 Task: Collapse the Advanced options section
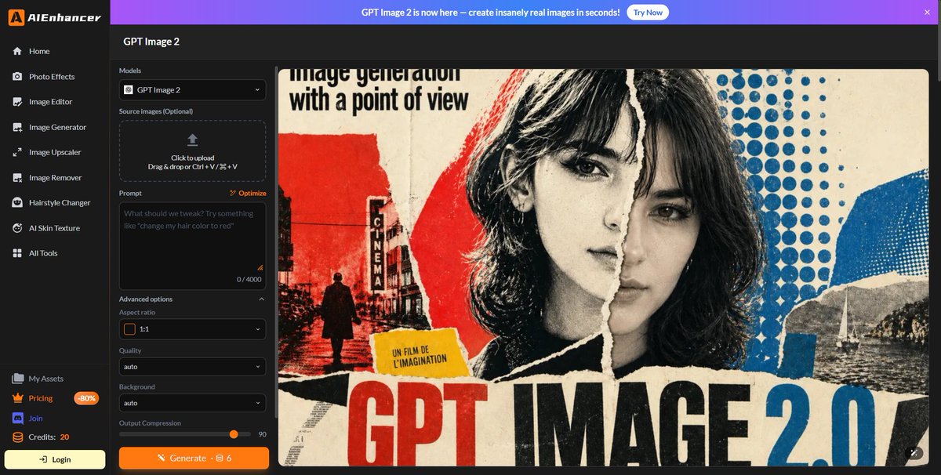(192, 299)
